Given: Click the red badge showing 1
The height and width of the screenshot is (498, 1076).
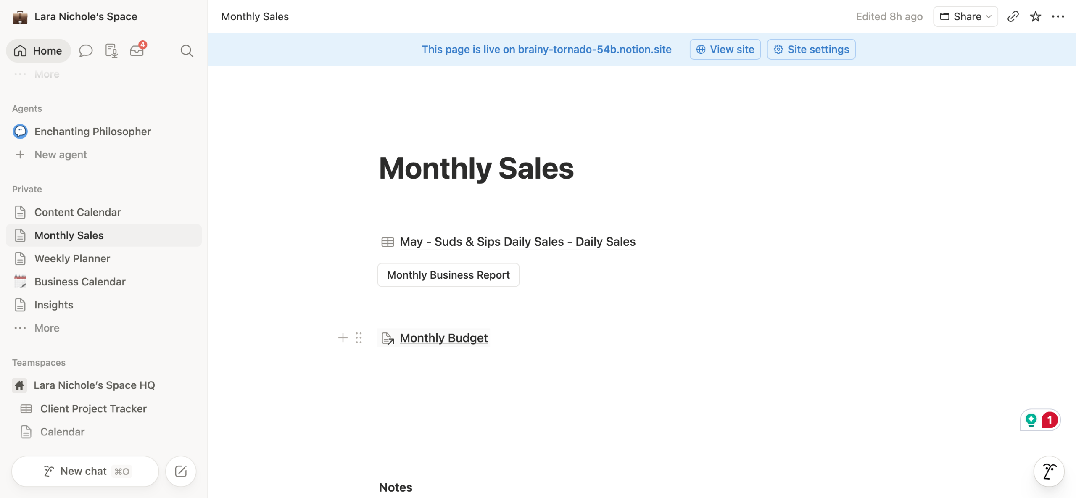Looking at the screenshot, I should coord(1050,420).
